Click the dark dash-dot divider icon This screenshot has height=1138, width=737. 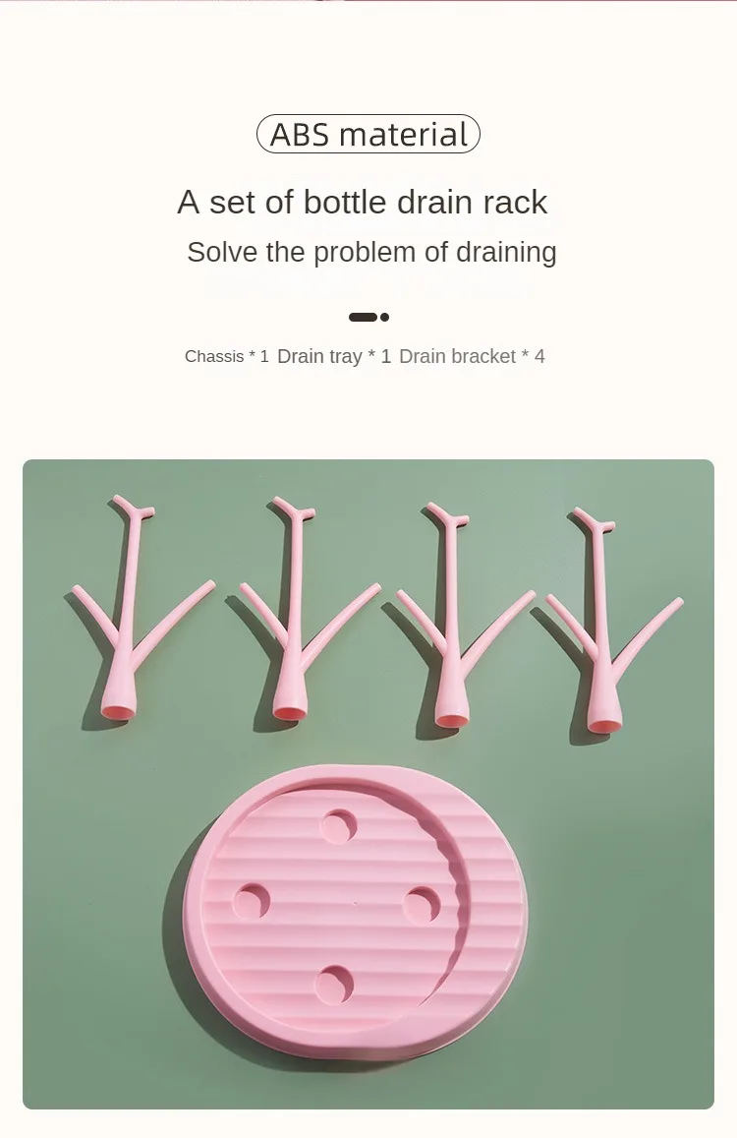pyautogui.click(x=368, y=317)
